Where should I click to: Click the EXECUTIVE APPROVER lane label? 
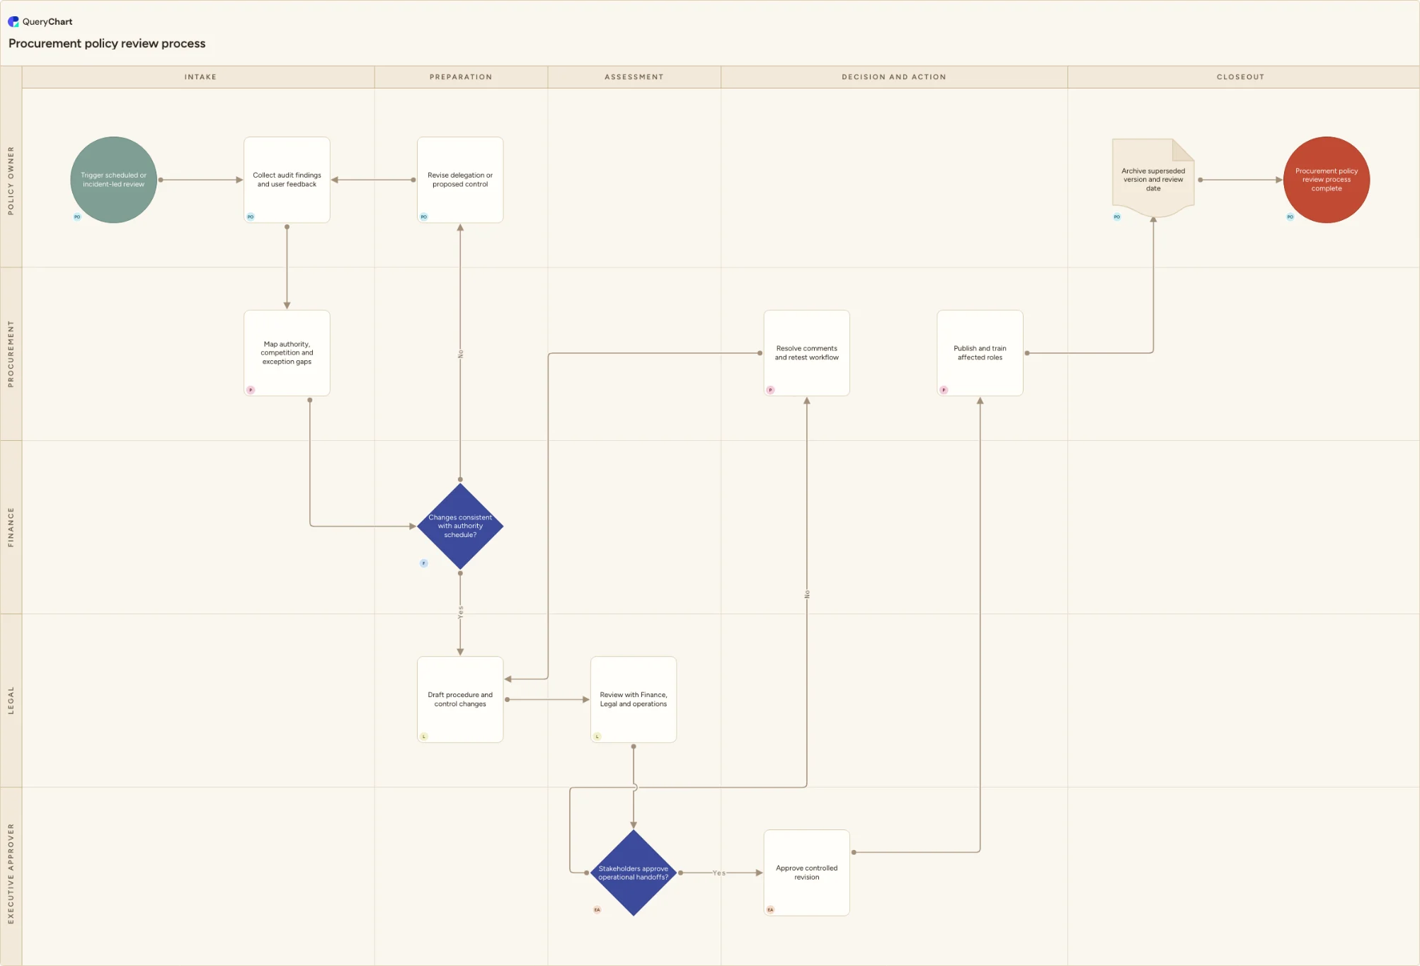pyautogui.click(x=11, y=874)
